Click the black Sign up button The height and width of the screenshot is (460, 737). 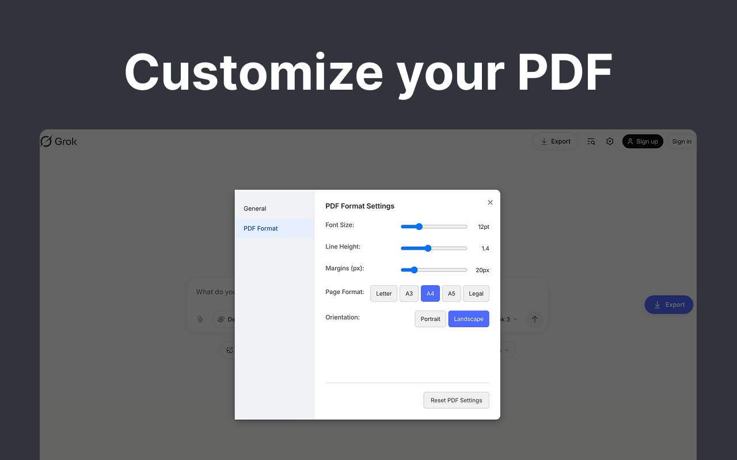(643, 141)
